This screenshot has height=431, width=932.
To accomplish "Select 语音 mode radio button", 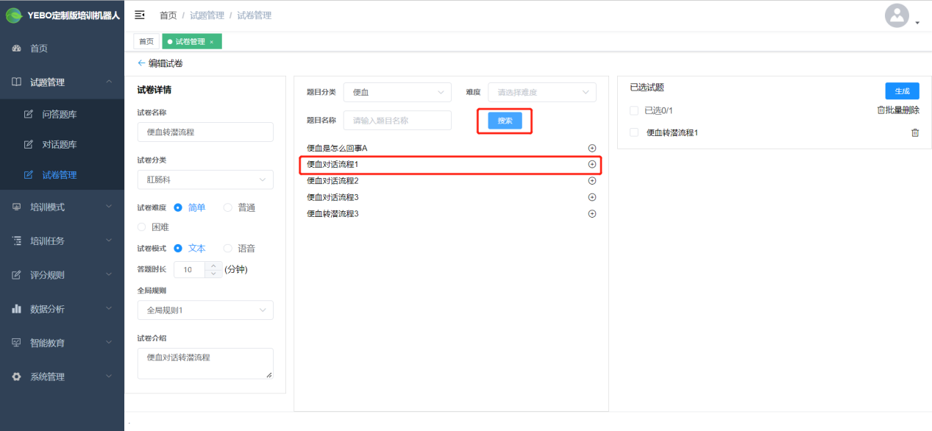I will tap(227, 249).
